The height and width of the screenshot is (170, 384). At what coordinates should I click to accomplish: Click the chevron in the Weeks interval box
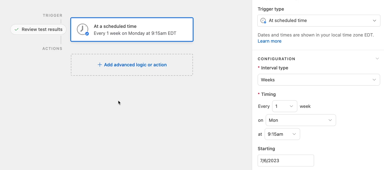click(374, 80)
